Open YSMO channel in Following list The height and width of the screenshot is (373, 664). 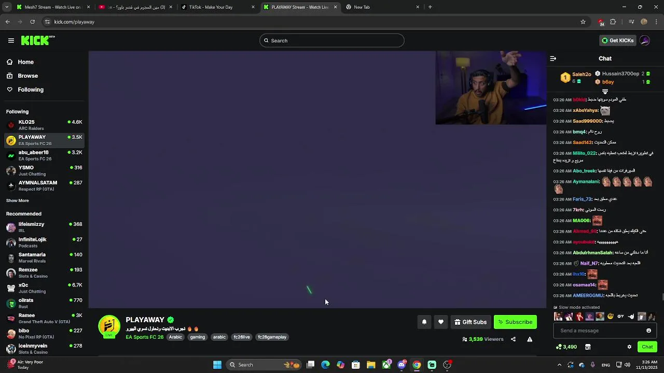(44, 170)
